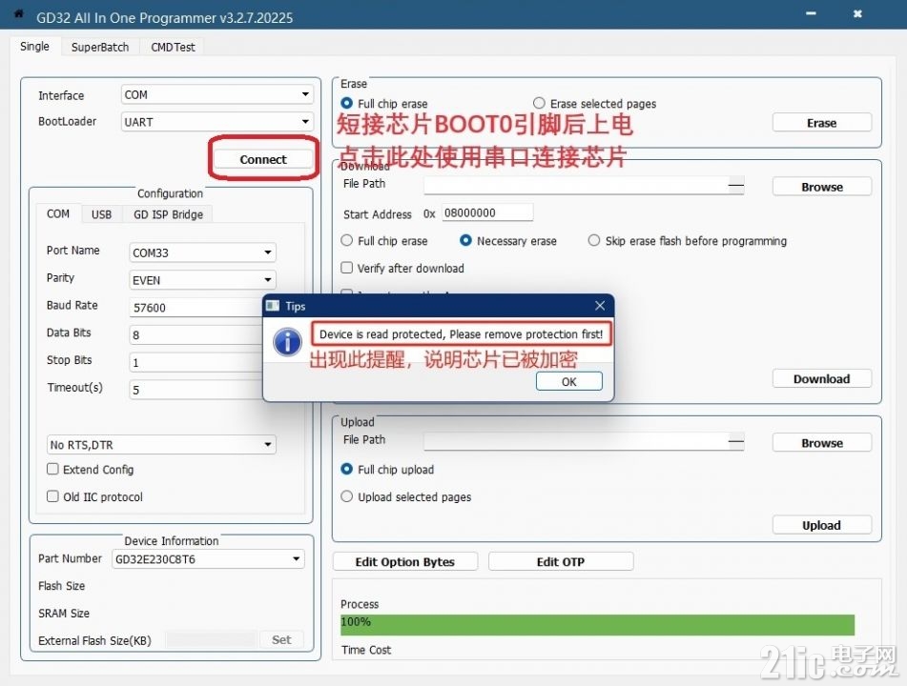
Task: Select the COM configuration tab
Action: coord(58,213)
